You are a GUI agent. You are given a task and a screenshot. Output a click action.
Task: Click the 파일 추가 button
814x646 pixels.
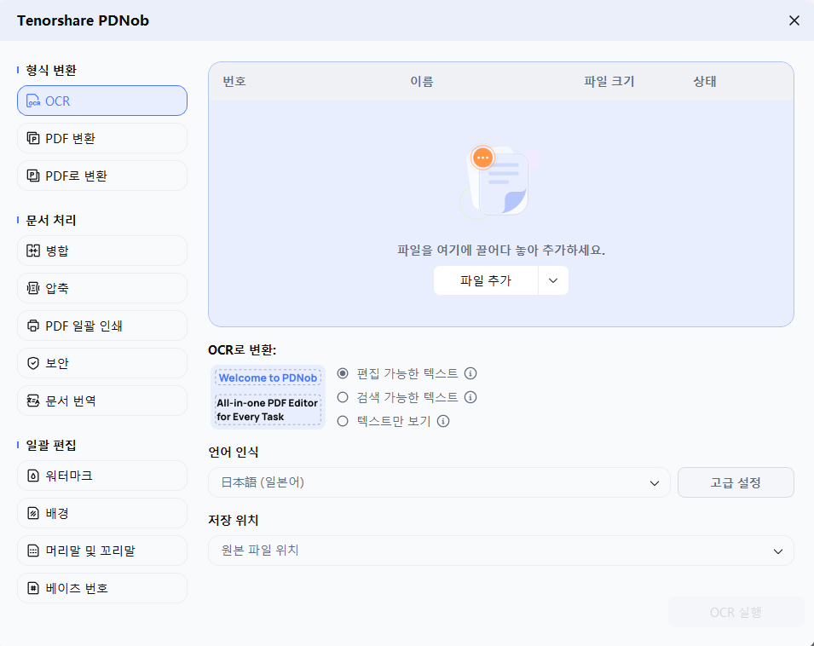click(486, 280)
